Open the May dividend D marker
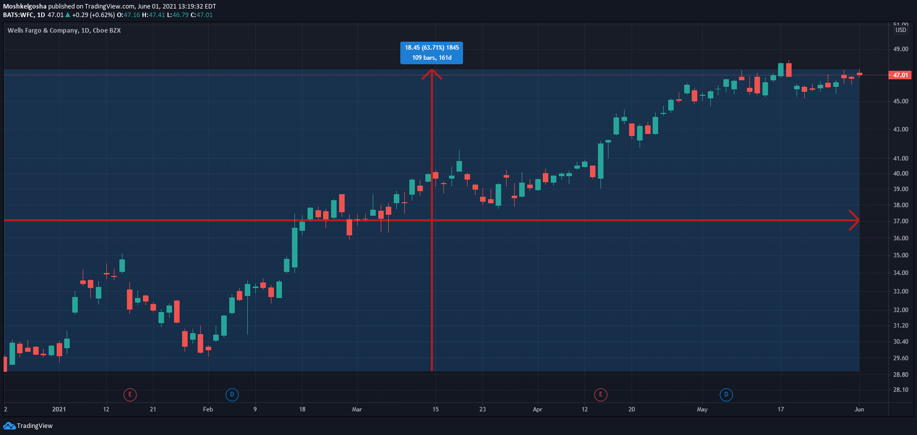 point(726,394)
